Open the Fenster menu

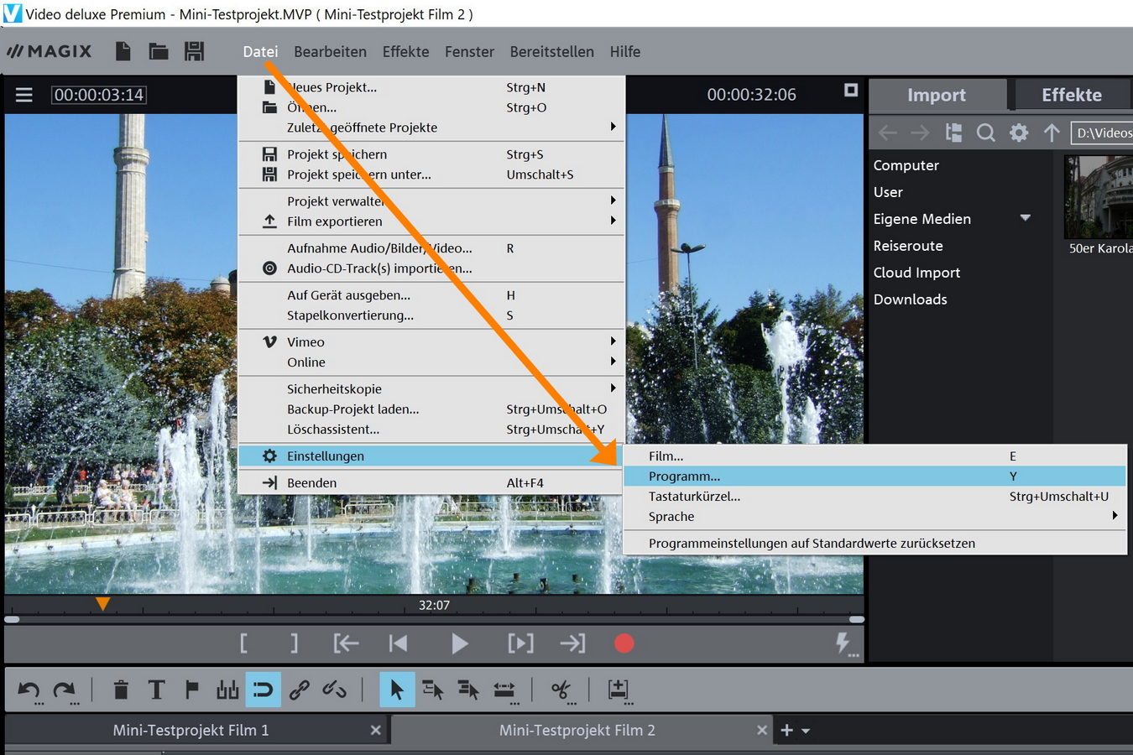click(469, 51)
